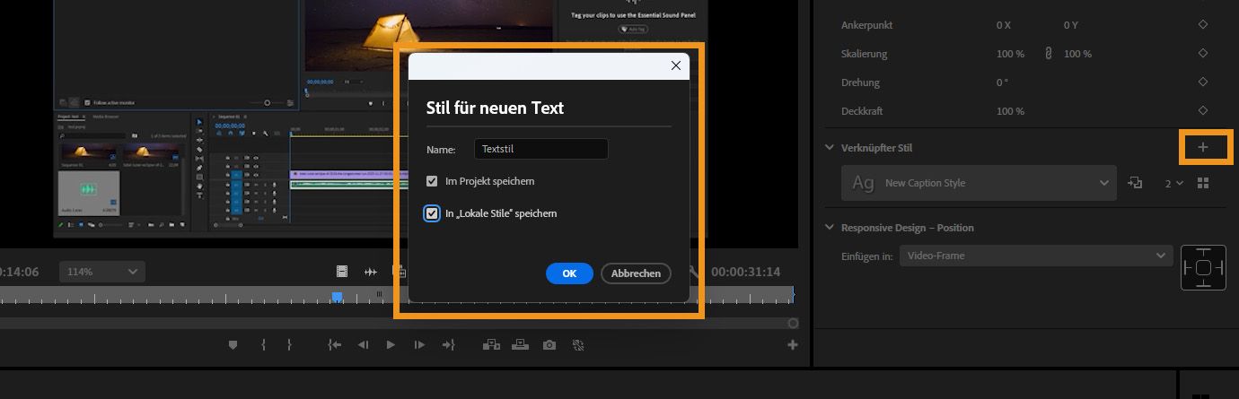This screenshot has width=1239, height=399.
Task: Click the Deckkraft 100 % value
Action: coord(1010,111)
